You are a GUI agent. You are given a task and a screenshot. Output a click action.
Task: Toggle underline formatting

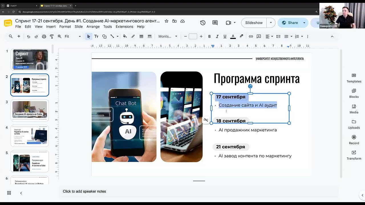[x=225, y=36]
